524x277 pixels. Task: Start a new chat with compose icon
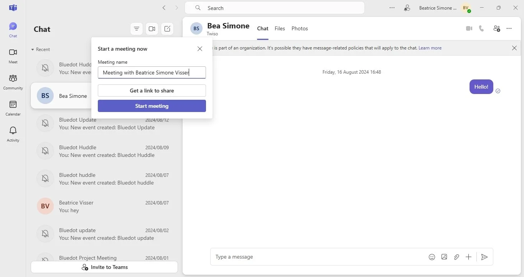(x=167, y=29)
